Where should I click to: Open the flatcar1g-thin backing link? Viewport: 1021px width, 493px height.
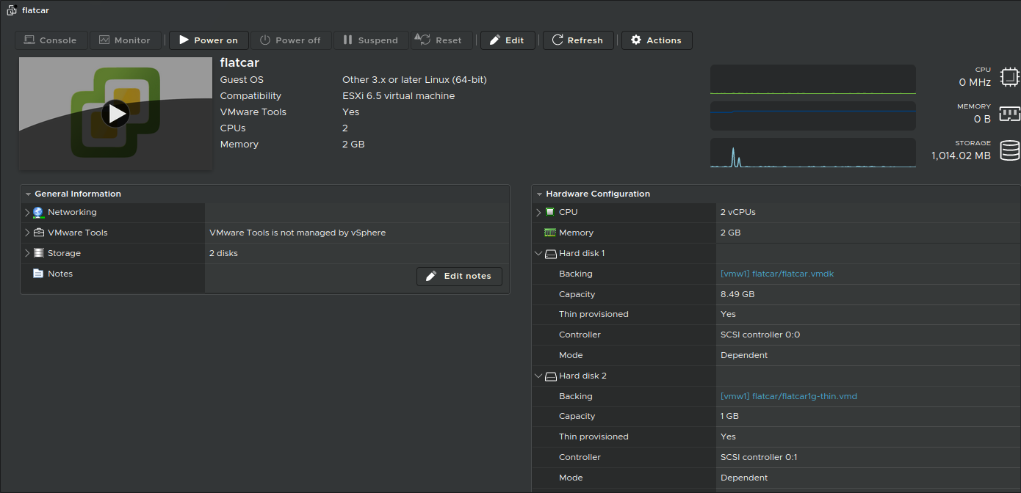[789, 396]
